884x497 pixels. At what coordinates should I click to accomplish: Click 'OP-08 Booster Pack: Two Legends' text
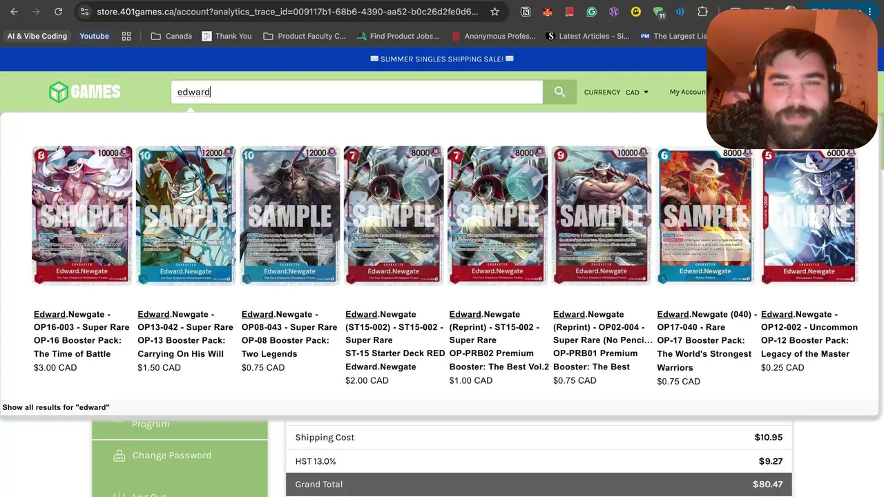285,347
